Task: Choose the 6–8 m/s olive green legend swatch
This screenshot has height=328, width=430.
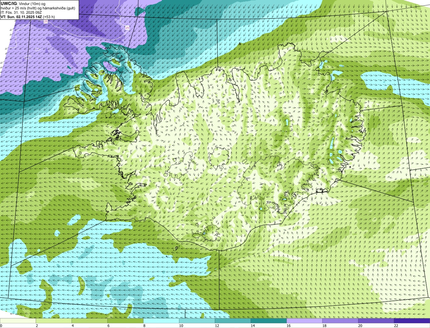Action: (125, 321)
